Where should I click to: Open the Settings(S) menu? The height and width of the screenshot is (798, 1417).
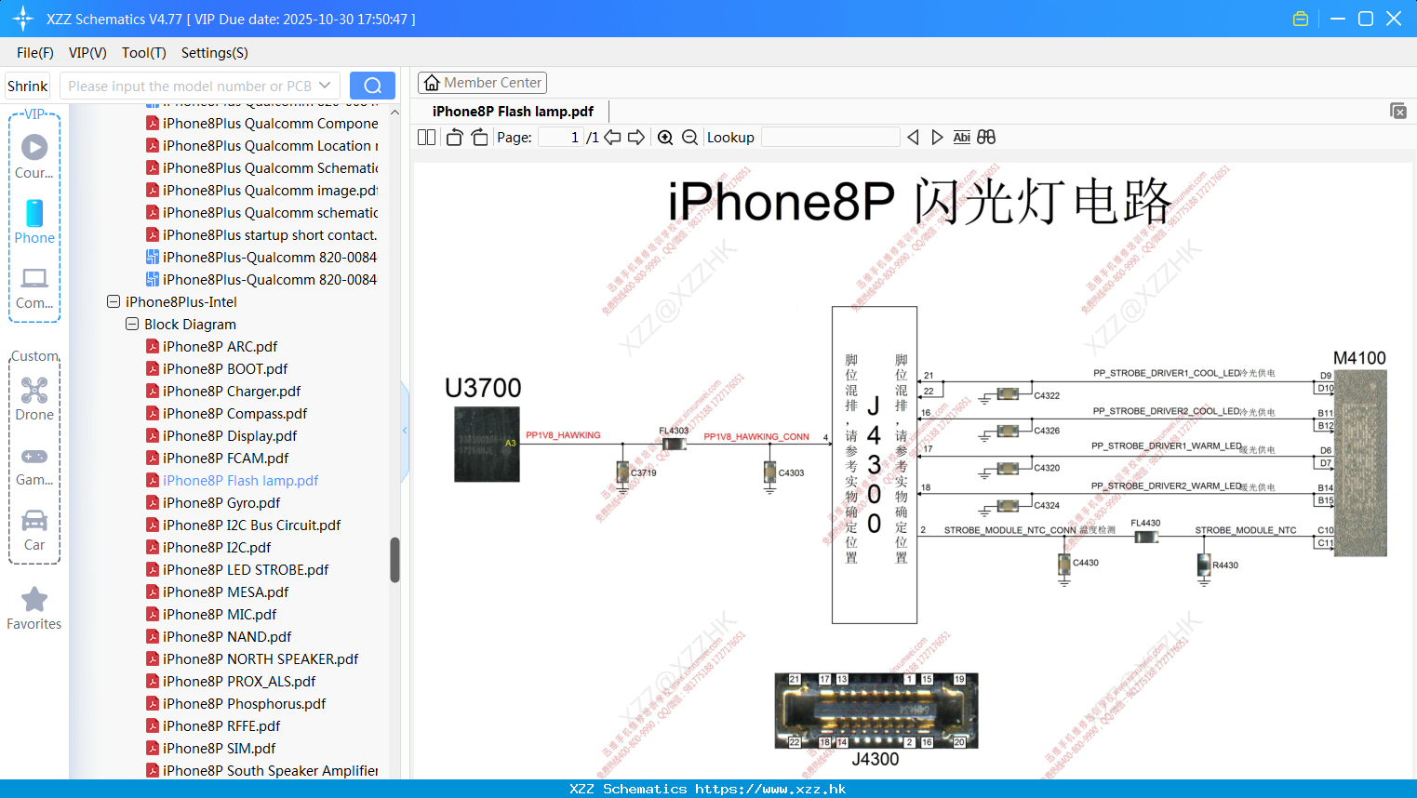215,53
